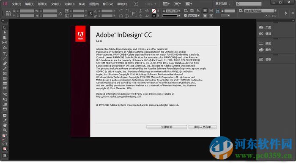Open the Screen Mode dropdown
Screen dimensions: 296x166
pyautogui.click(x=177, y=4)
